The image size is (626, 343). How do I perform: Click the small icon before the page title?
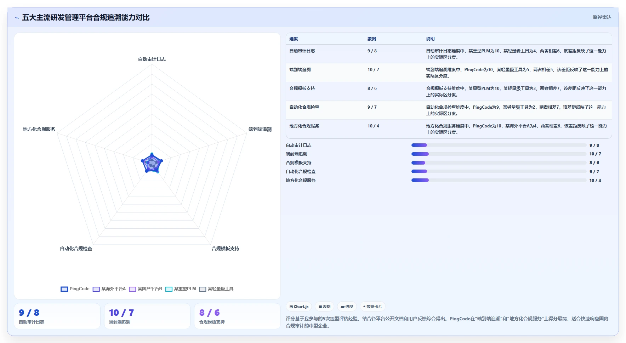(17, 18)
